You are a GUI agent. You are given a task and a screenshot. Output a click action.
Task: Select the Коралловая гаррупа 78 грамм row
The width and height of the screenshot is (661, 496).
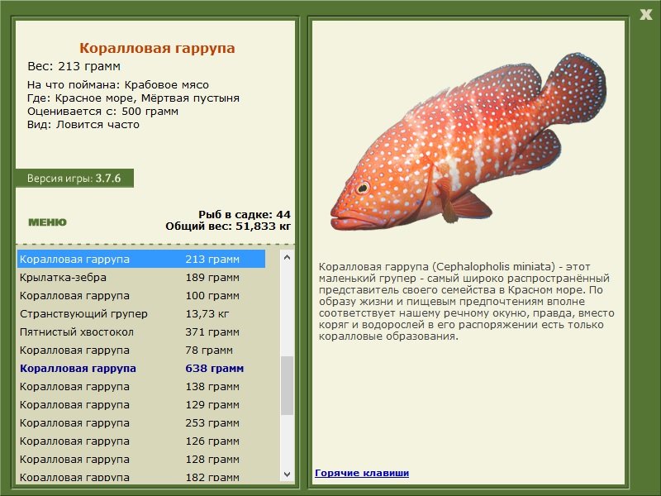[x=141, y=350]
